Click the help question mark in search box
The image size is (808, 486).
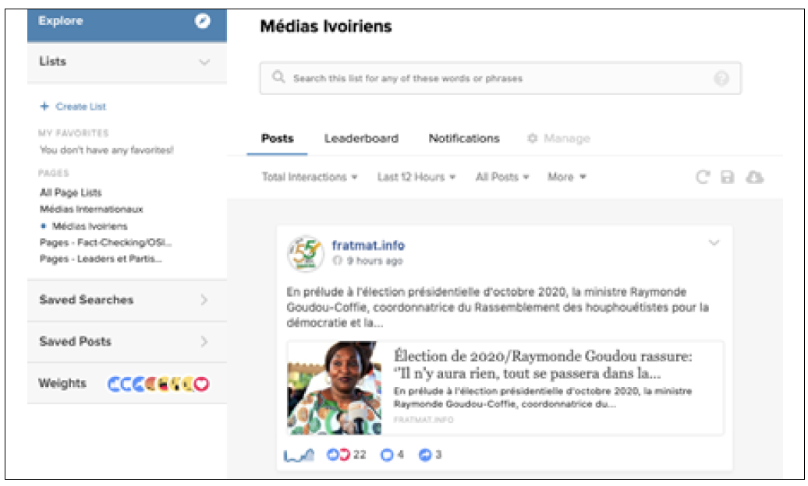coord(721,79)
